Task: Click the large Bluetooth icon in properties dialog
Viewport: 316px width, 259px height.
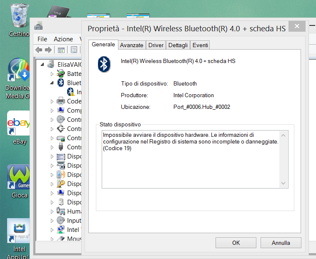Action: tap(104, 64)
